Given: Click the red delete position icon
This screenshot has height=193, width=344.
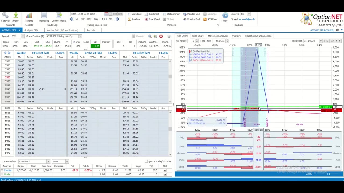Looking at the screenshot, I should click(x=161, y=36).
